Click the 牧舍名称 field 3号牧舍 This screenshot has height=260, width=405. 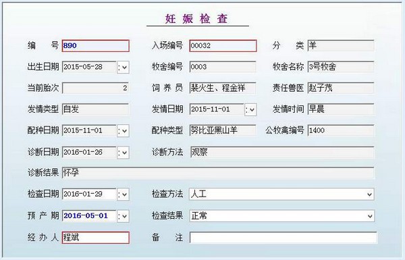[341, 68]
